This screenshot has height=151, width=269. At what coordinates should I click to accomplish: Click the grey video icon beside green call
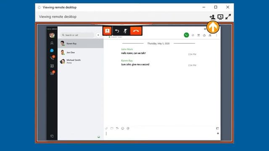193,35
